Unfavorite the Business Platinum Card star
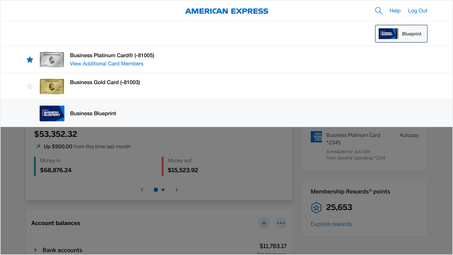This screenshot has height=255, width=453. 30,59
